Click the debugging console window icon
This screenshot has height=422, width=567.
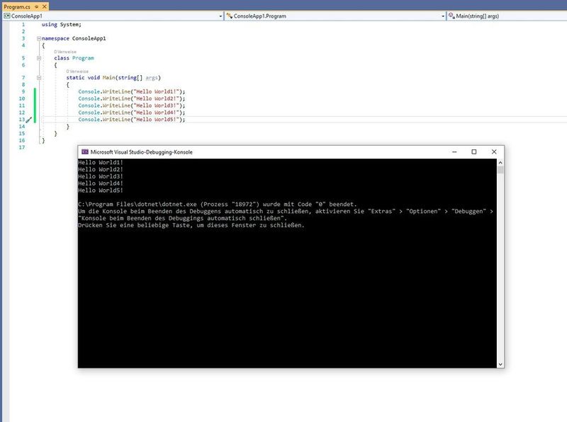(x=85, y=152)
